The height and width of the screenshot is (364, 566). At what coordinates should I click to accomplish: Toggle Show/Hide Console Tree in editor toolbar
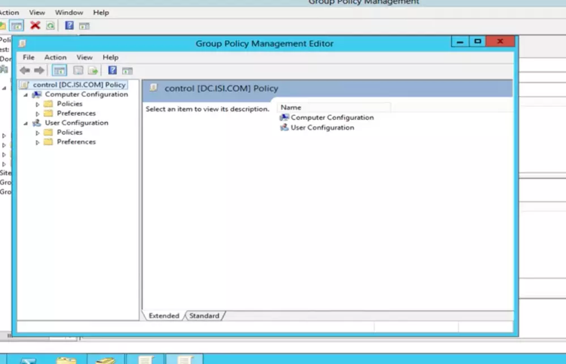coord(59,71)
